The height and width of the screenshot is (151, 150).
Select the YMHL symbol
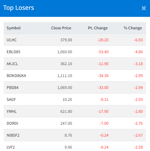tap(12, 112)
